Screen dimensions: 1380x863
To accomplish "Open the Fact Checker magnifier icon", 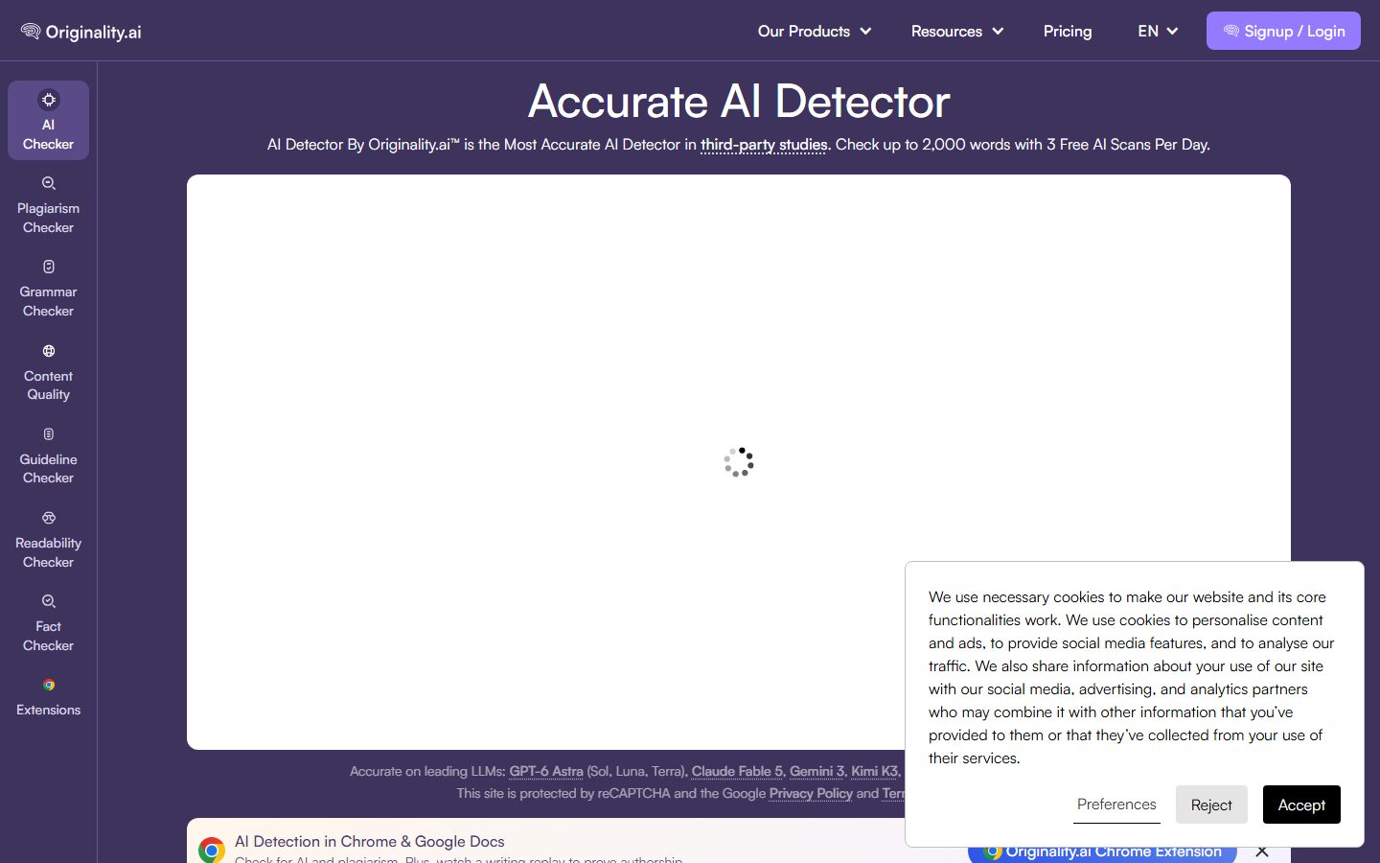I will [x=48, y=601].
